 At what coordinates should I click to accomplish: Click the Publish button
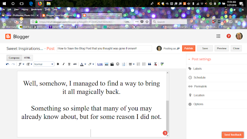(x=189, y=48)
